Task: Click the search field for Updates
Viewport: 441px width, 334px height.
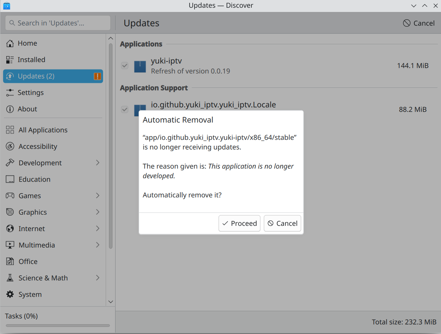Action: pyautogui.click(x=58, y=23)
